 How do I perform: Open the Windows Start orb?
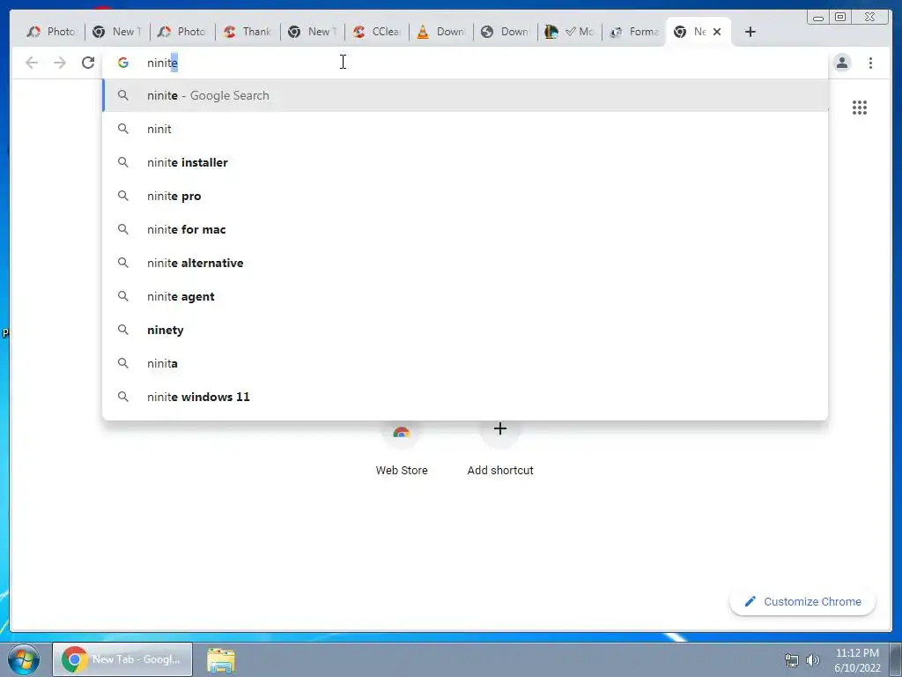pyautogui.click(x=24, y=659)
